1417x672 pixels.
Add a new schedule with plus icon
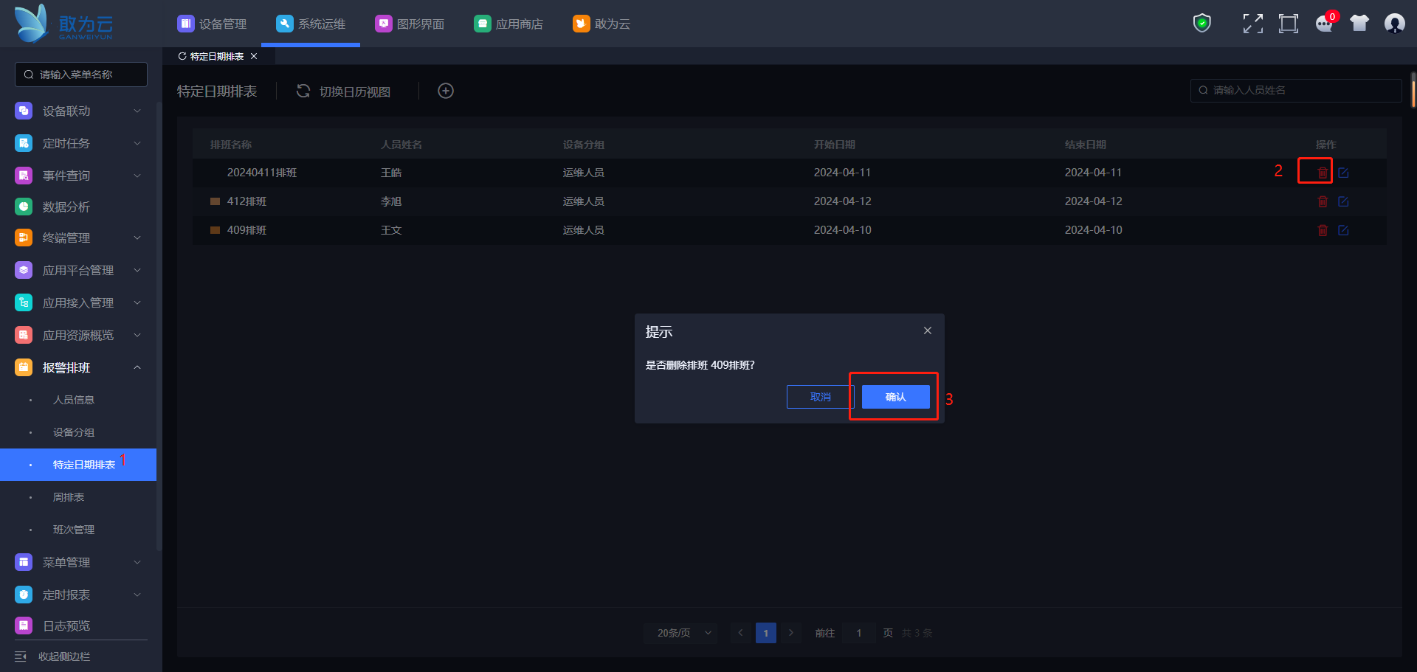446,91
